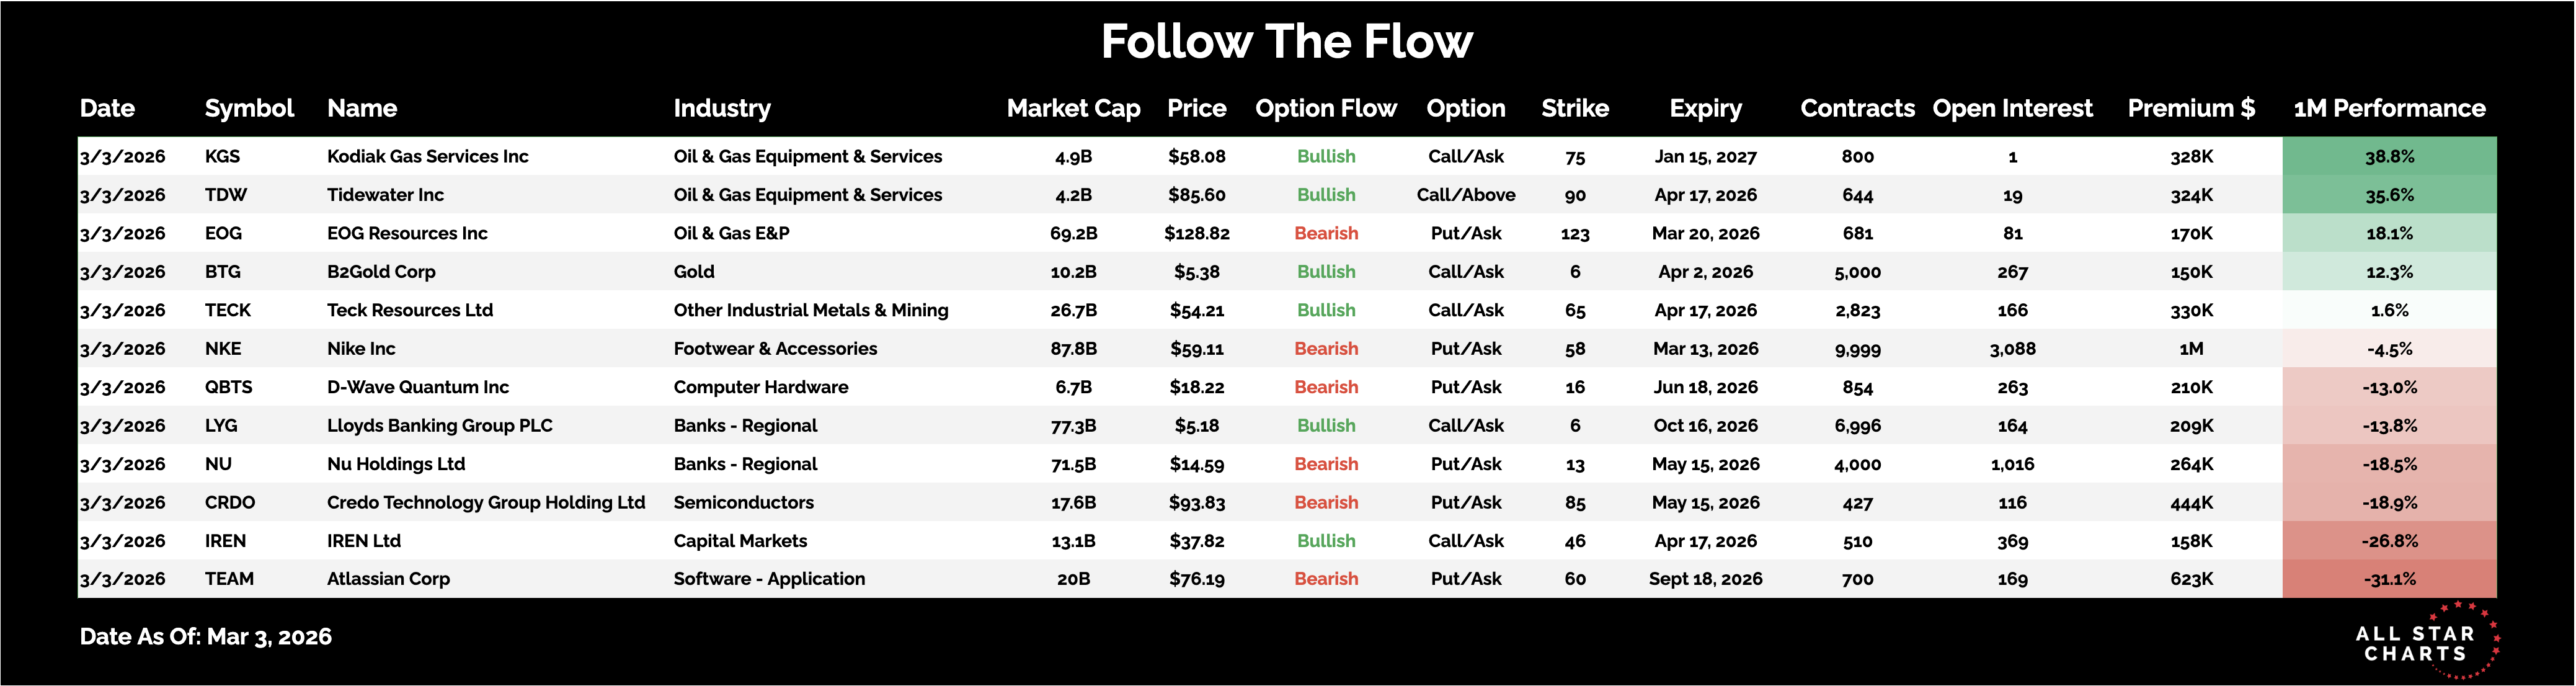Click the 1M Performance column header
This screenshot has height=686, width=2576.
click(2388, 108)
